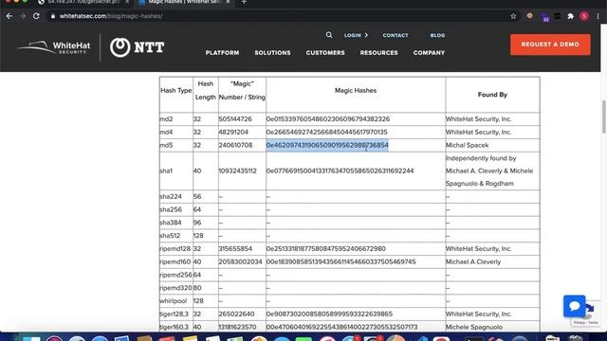Screen dimensions: 607x341
Task: Click ripemd160 magic number 20583002034
Action: (x=240, y=261)
